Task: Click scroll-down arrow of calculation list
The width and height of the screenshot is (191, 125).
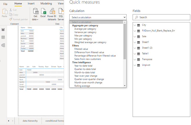Action: tap(125, 86)
